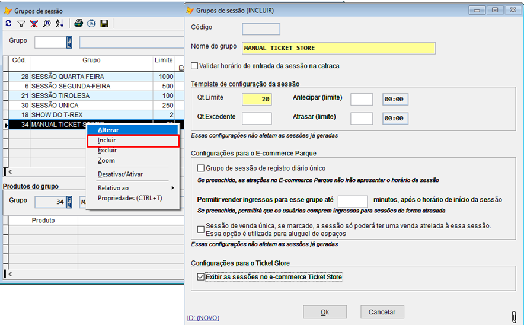
Task: Print using the printer icon
Action: click(x=78, y=24)
